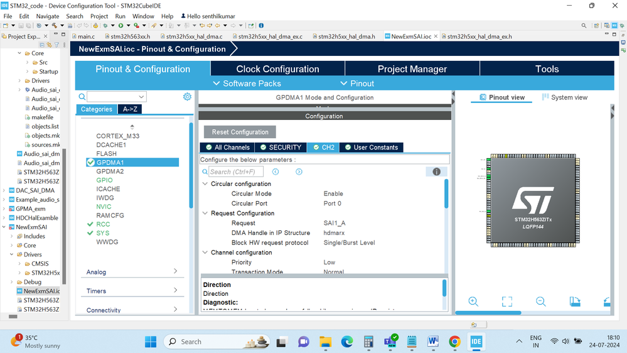Switch to Project Manager tab
This screenshot has width=627, height=353.
[x=412, y=69]
